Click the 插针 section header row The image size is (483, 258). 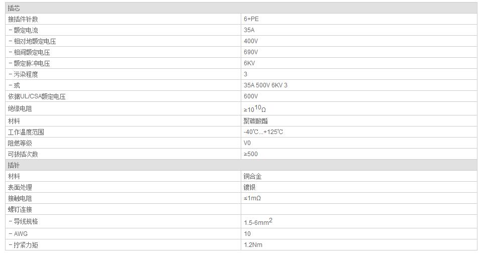[x=241, y=165]
